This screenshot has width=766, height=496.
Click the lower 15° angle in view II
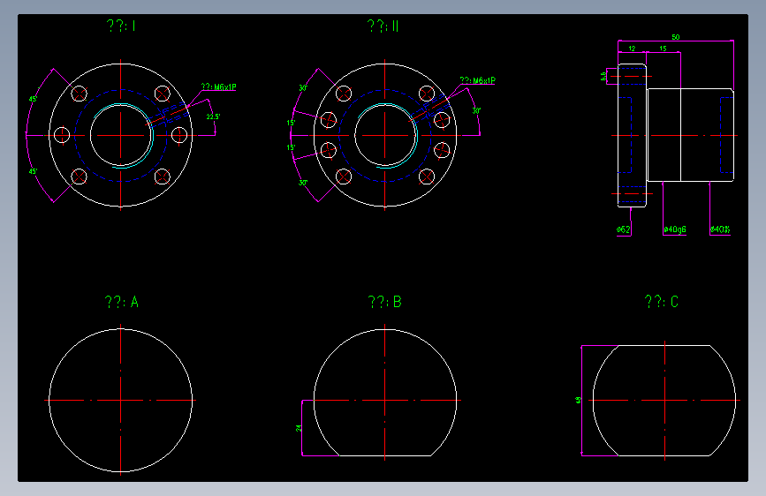(292, 147)
